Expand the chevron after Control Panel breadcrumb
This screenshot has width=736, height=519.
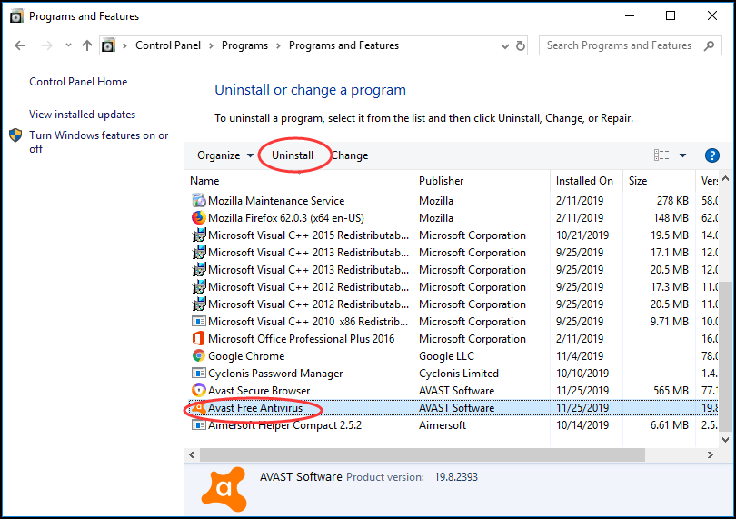point(211,45)
